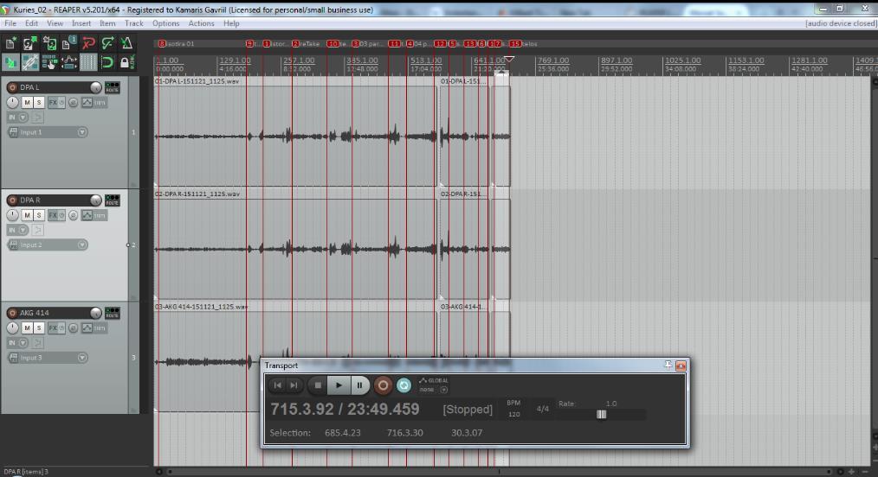Open the File menu

pyautogui.click(x=10, y=23)
